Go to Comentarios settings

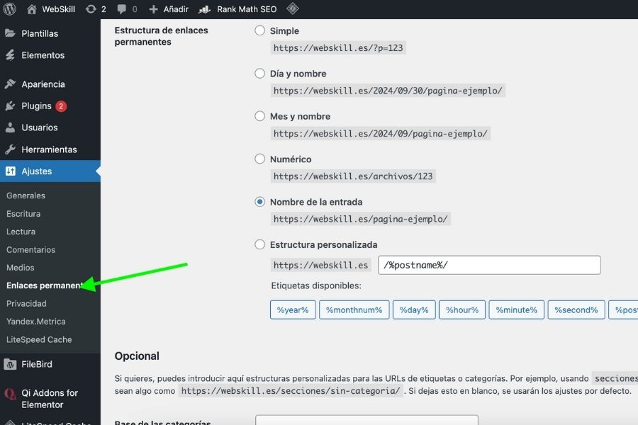pos(30,250)
